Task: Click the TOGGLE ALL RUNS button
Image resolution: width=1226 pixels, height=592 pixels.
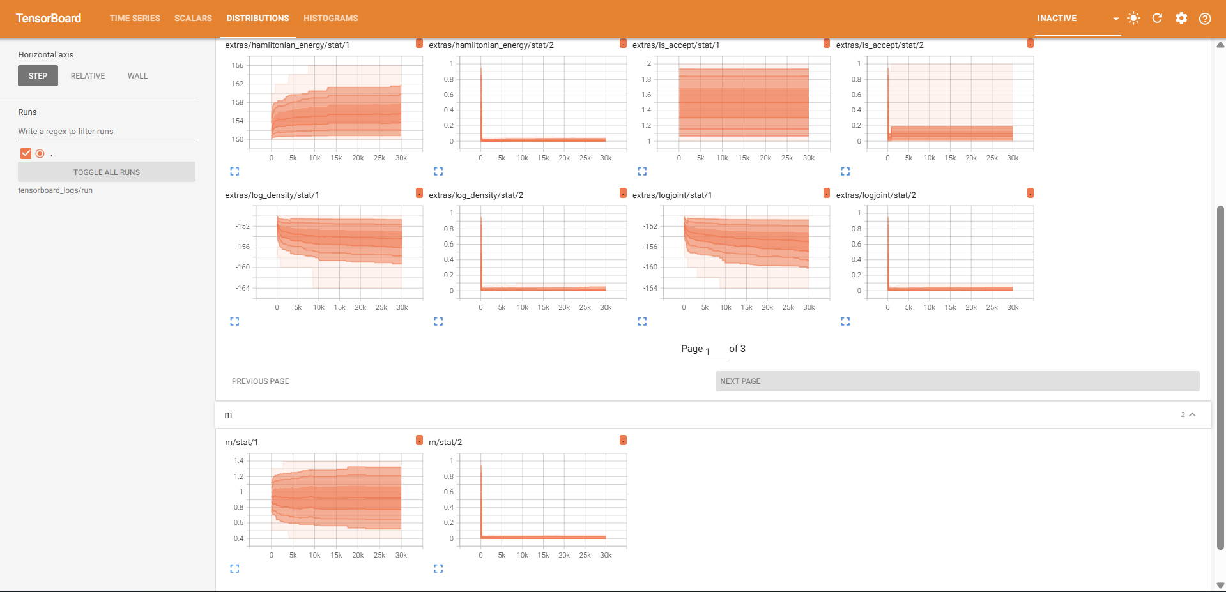Action: [107, 172]
